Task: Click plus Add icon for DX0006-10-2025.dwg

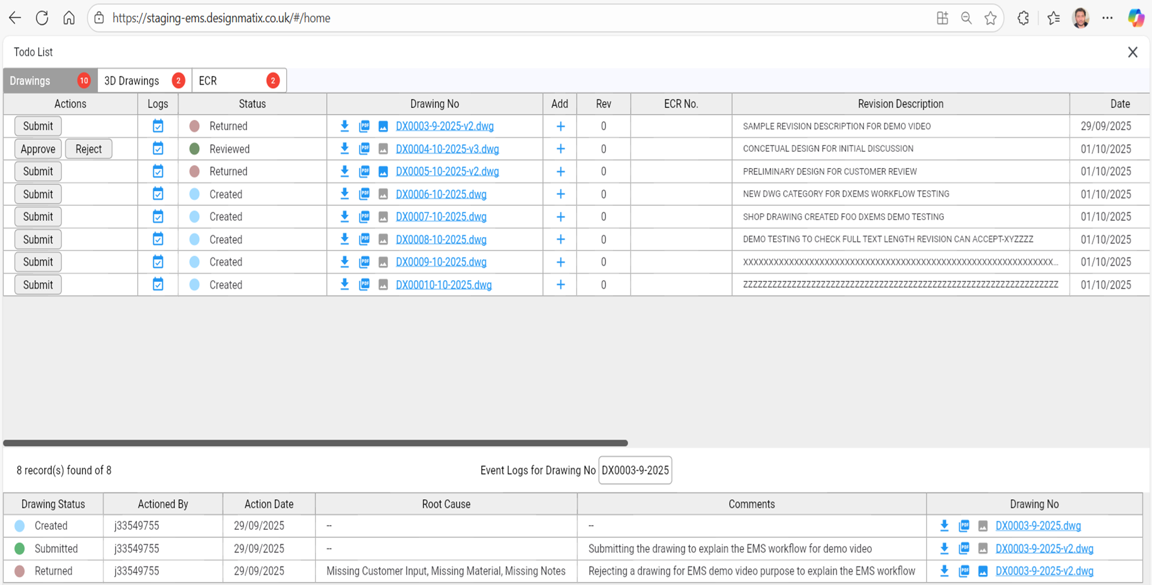Action: [x=560, y=194]
